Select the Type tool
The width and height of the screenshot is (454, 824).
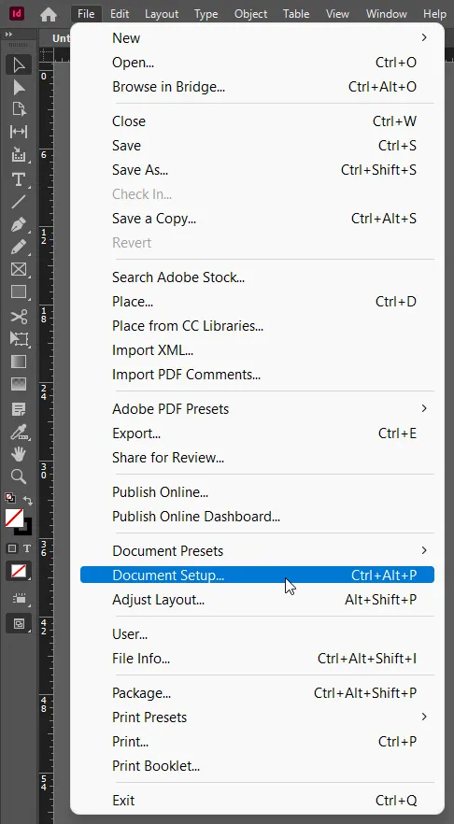point(19,179)
